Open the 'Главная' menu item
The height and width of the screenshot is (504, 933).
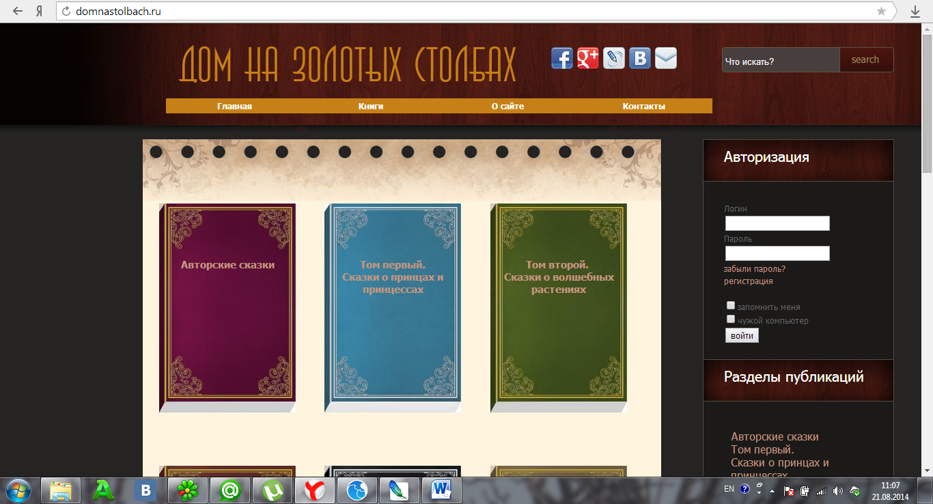pyautogui.click(x=234, y=106)
